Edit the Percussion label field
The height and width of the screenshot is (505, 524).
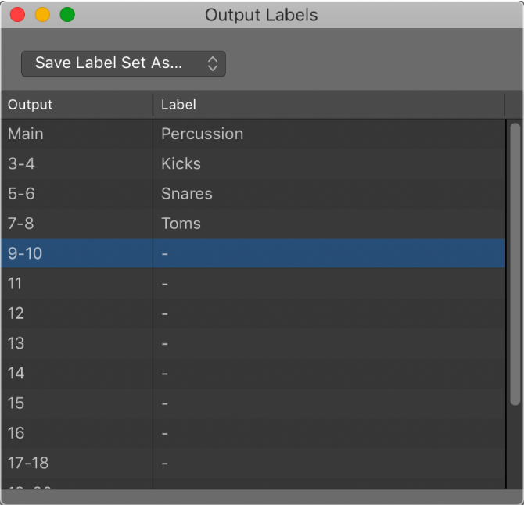202,134
